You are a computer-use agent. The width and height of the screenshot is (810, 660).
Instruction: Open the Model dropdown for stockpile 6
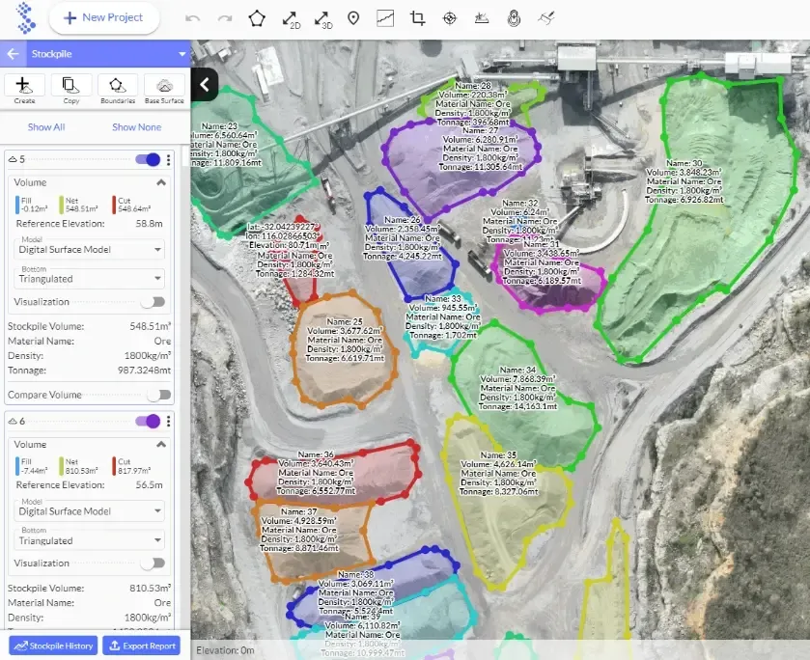click(x=90, y=510)
